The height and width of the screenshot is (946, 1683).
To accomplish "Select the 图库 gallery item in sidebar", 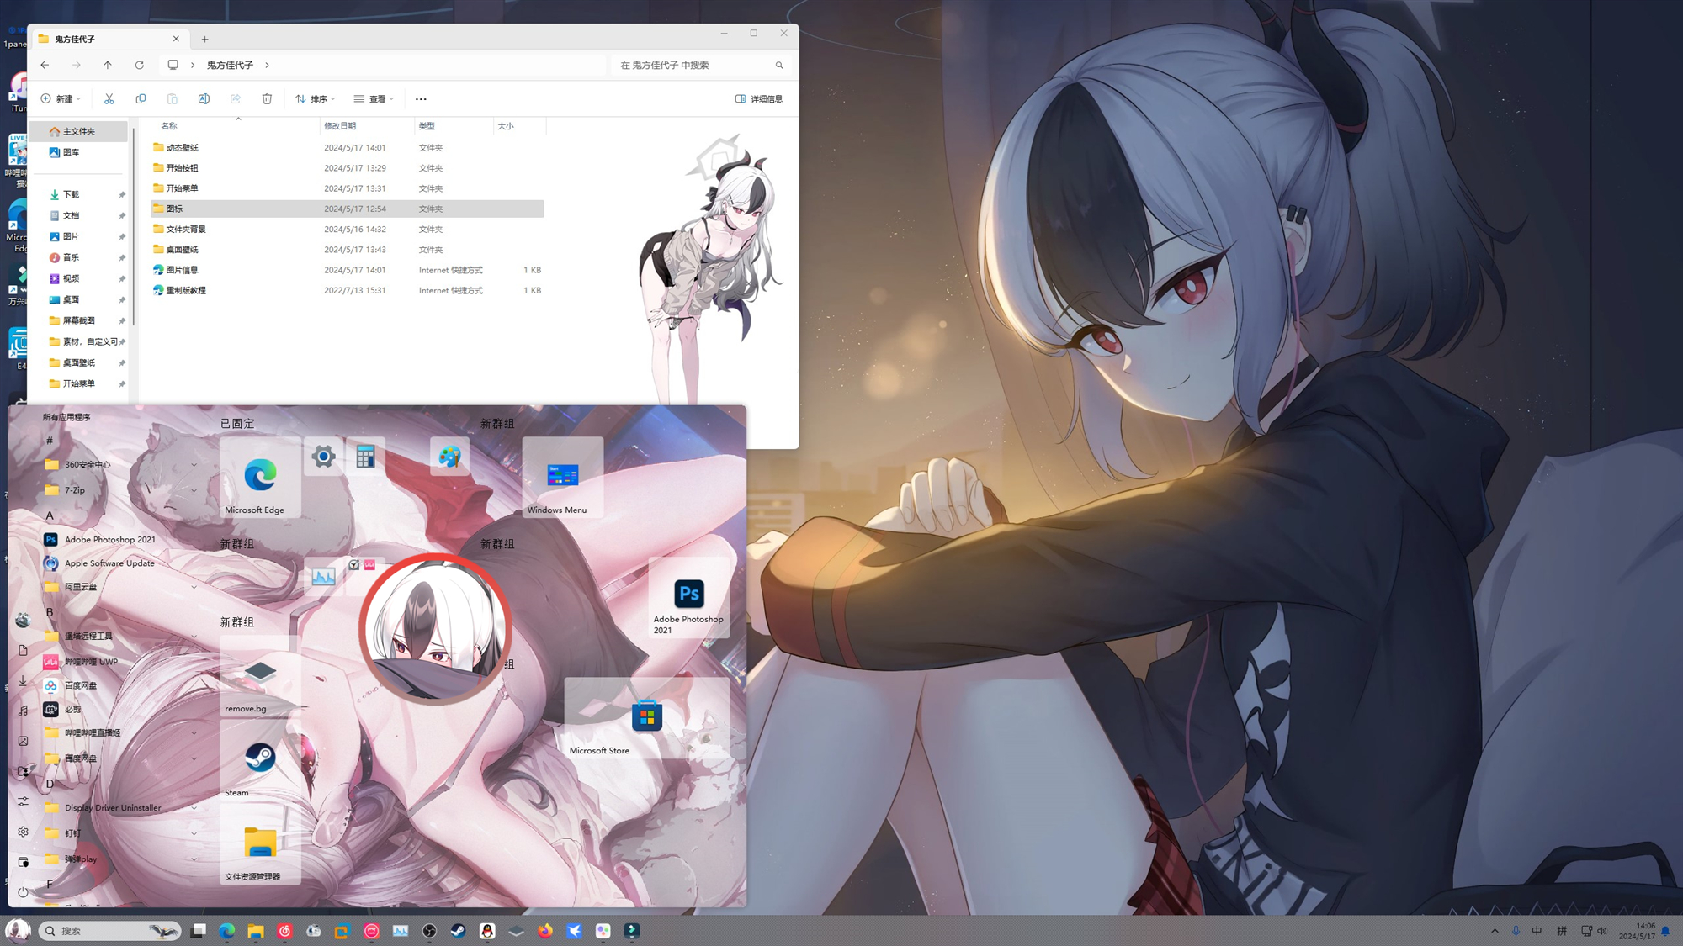I will click(x=71, y=152).
